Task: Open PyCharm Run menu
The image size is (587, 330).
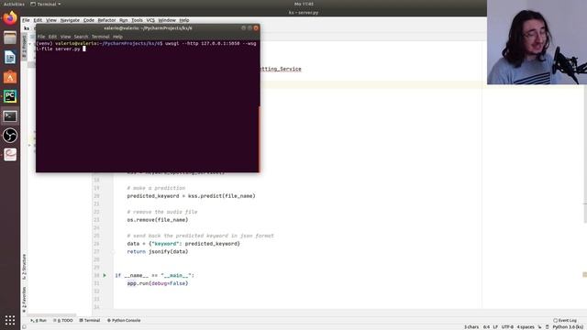Action: pos(124,20)
